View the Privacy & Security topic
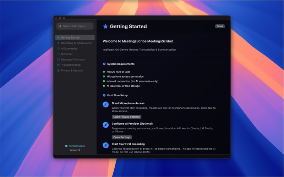 tap(75, 70)
